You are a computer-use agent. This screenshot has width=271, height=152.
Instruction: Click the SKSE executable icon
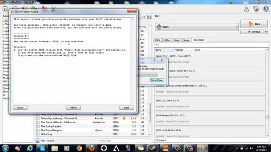(x=159, y=27)
